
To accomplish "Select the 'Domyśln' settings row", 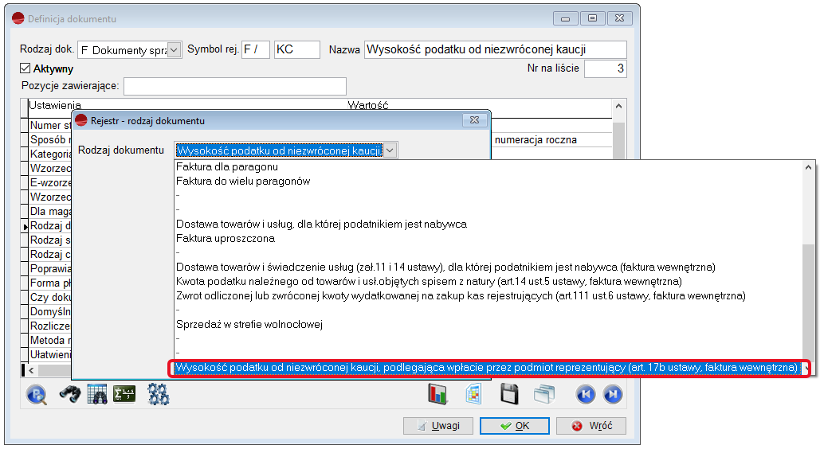I will click(x=49, y=311).
